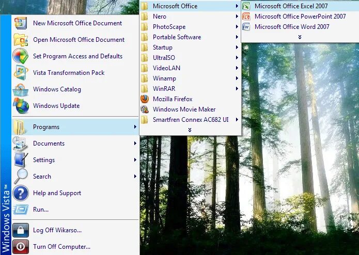
Task: Expand the Winamp submenu arrow
Action: point(237,78)
